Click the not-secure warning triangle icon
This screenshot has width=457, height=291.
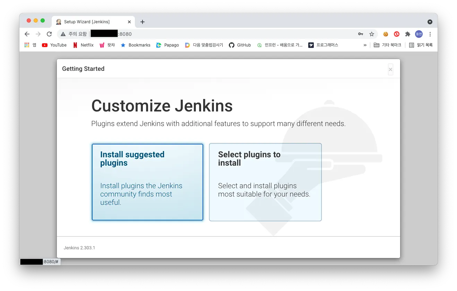[x=63, y=34]
